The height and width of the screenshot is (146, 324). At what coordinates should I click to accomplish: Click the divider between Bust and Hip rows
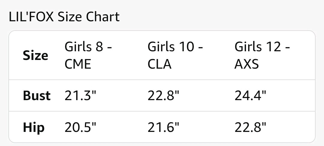162,112
